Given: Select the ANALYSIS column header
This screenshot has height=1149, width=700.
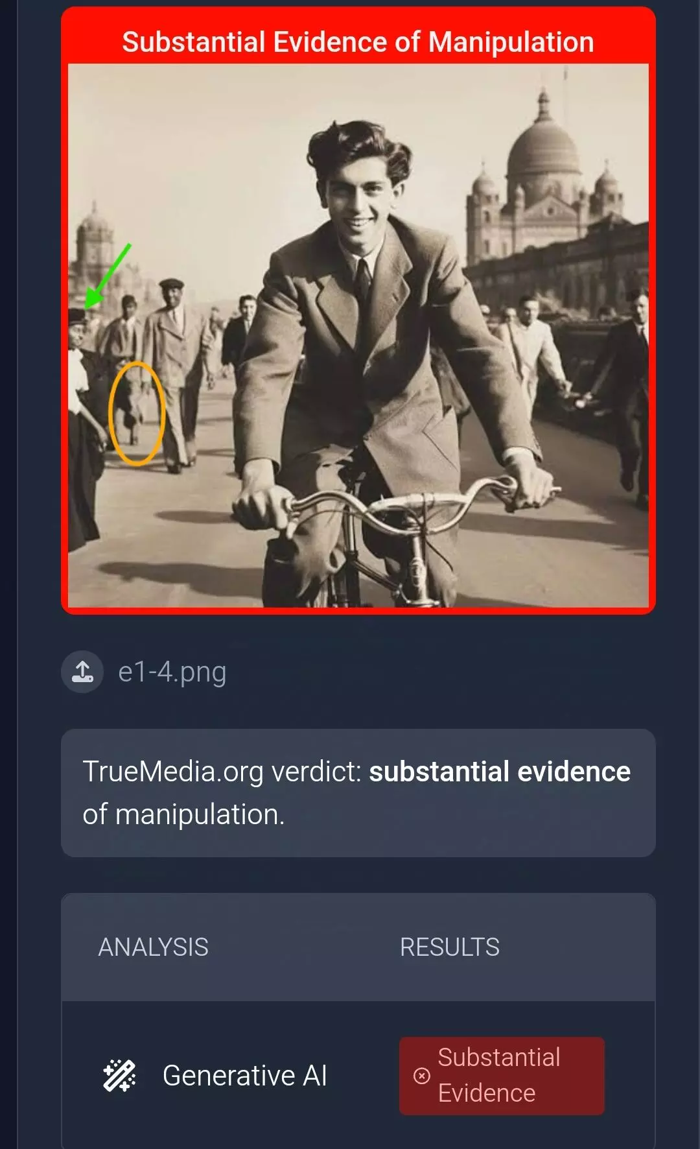Looking at the screenshot, I should [154, 947].
